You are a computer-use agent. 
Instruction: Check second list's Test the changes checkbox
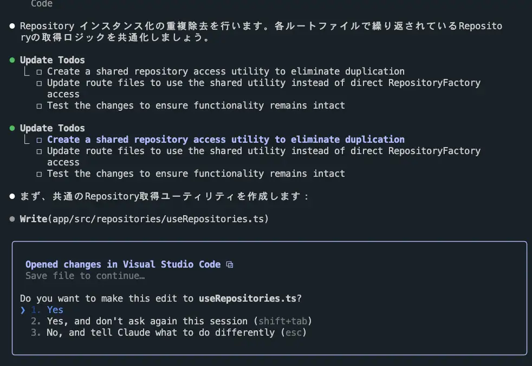click(x=40, y=174)
